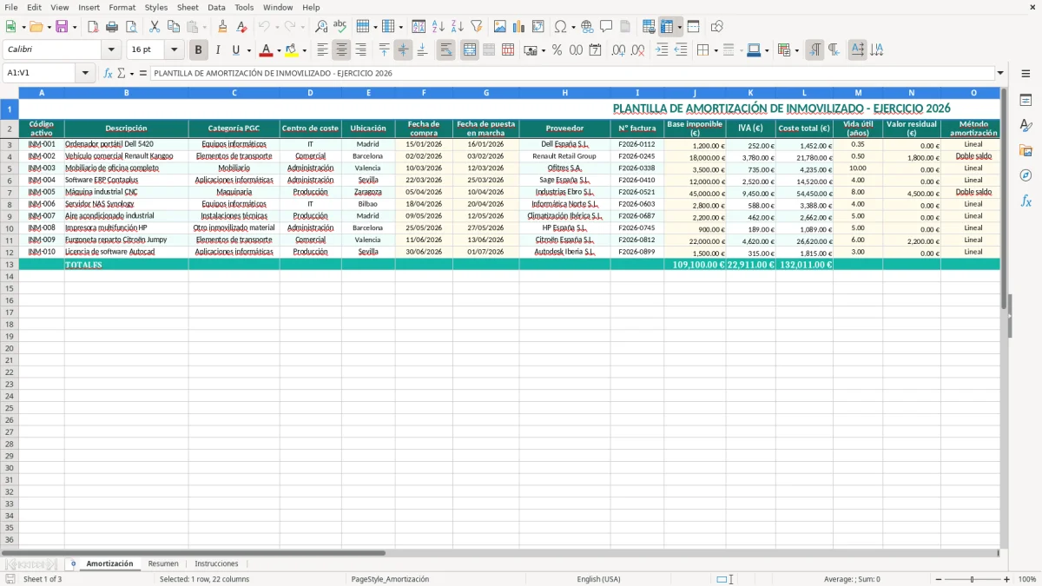This screenshot has width=1042, height=586.
Task: Open Underline style dropdown arrow
Action: [248, 50]
